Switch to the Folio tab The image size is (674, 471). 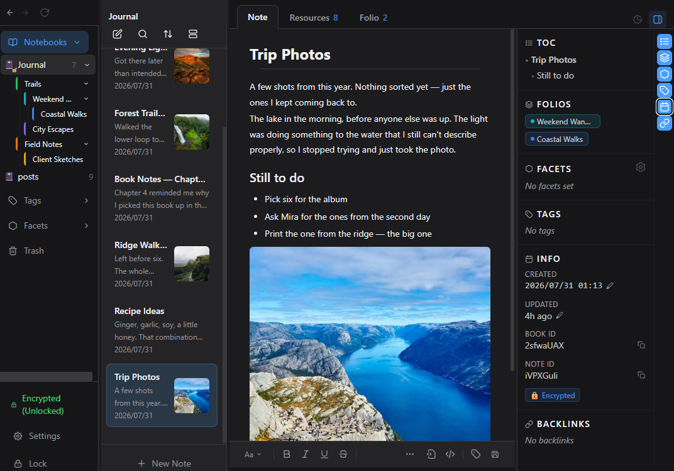pyautogui.click(x=373, y=18)
